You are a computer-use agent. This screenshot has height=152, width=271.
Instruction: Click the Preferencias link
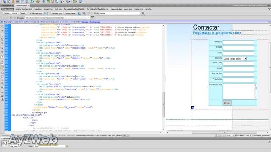(x=95, y=22)
